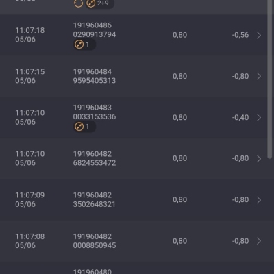Click ID 191960484 in the list
274x274 pixels.
pyautogui.click(x=92, y=72)
